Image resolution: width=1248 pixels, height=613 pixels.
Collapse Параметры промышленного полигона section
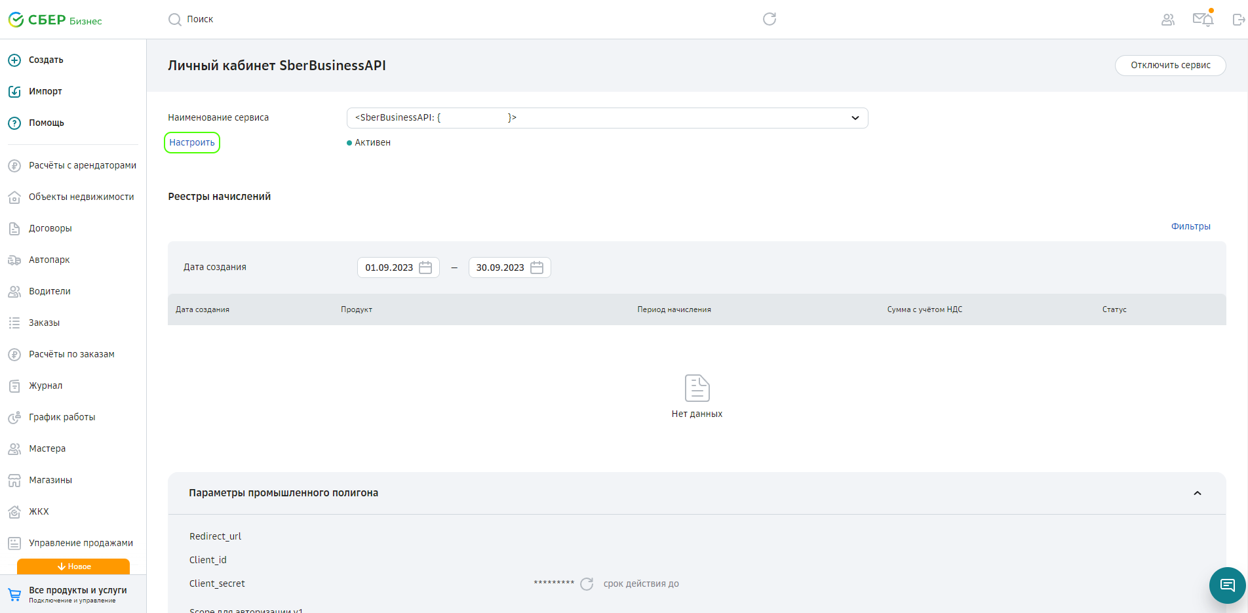point(1198,493)
